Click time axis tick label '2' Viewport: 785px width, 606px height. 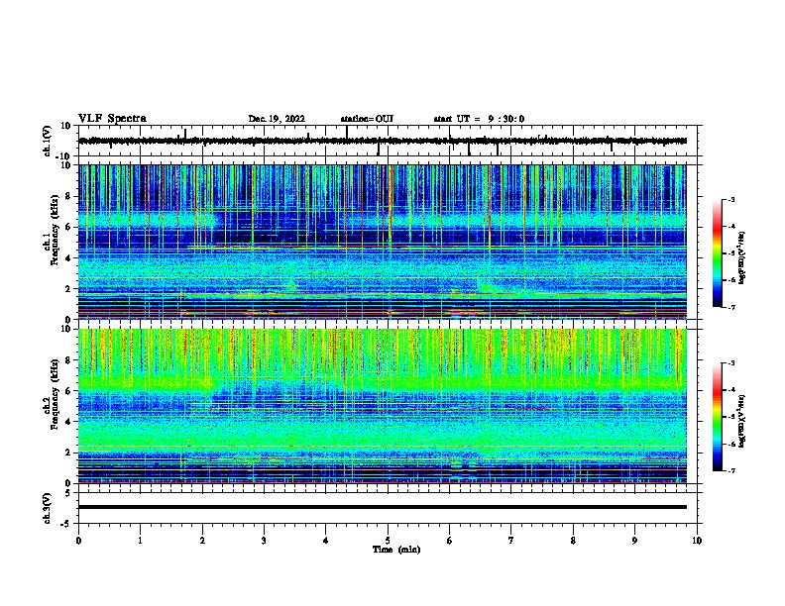(202, 541)
